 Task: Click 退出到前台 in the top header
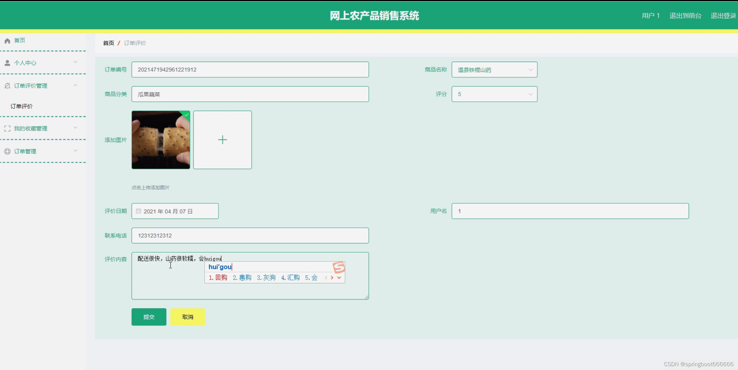pos(685,16)
